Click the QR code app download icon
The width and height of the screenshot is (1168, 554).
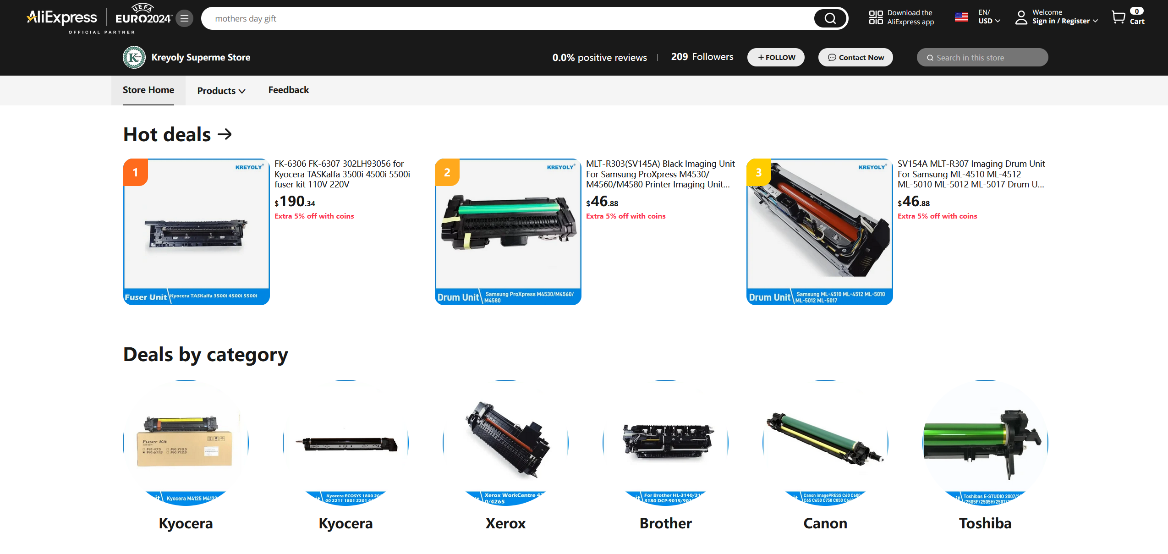pyautogui.click(x=876, y=17)
